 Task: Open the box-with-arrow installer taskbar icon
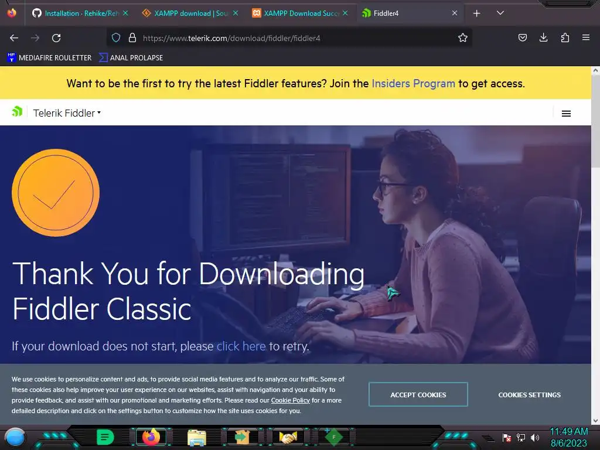pos(242,437)
